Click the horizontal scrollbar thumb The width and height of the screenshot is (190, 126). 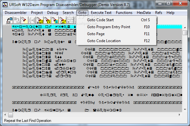(x=10, y=115)
